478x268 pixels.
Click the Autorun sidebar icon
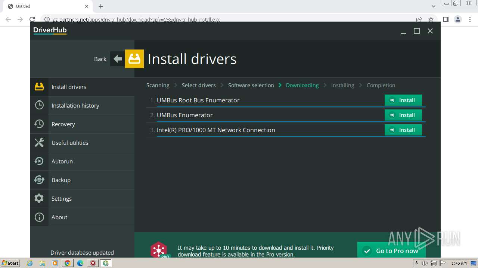39,161
